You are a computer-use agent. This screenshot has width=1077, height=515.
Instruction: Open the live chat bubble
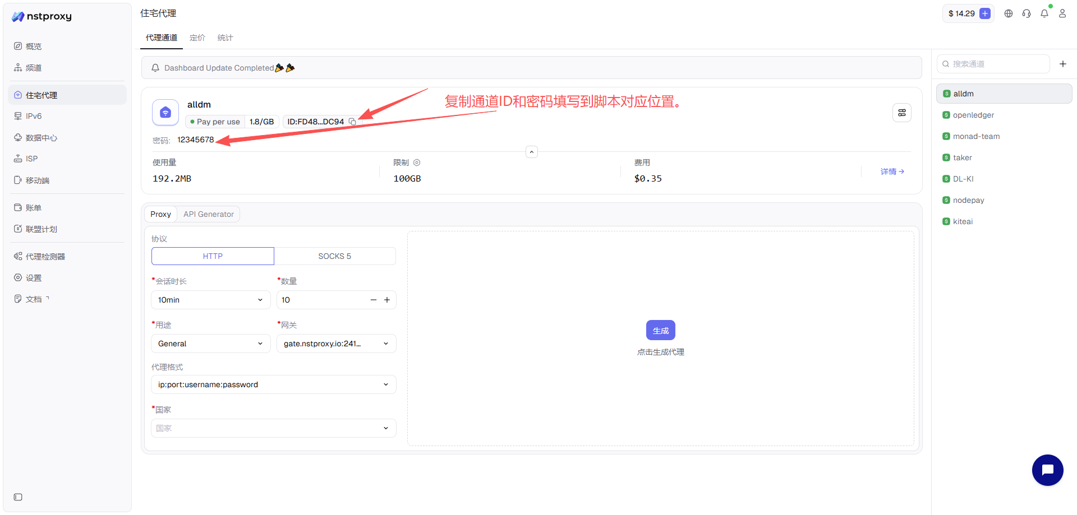(x=1047, y=470)
